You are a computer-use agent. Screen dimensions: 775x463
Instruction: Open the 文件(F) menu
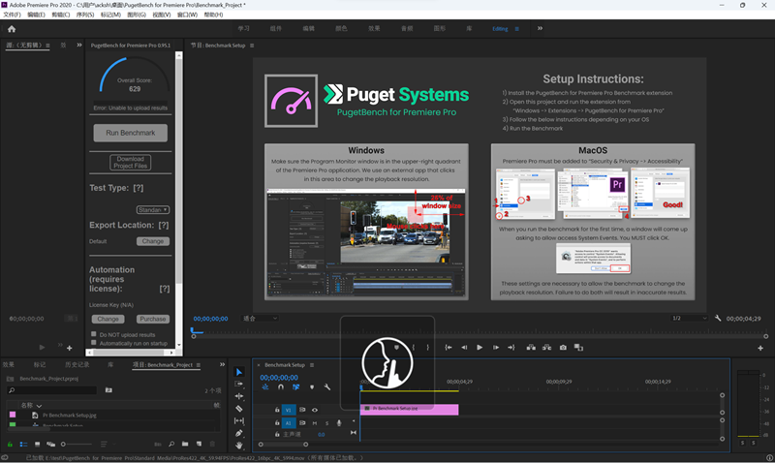[x=12, y=15]
